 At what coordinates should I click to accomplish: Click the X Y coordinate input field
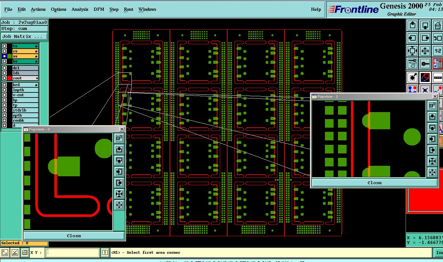point(73,252)
